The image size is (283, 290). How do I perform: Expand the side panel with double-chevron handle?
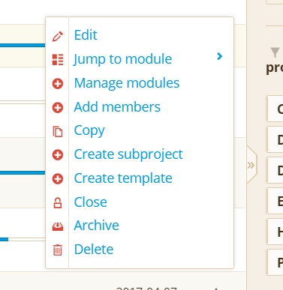(x=251, y=165)
